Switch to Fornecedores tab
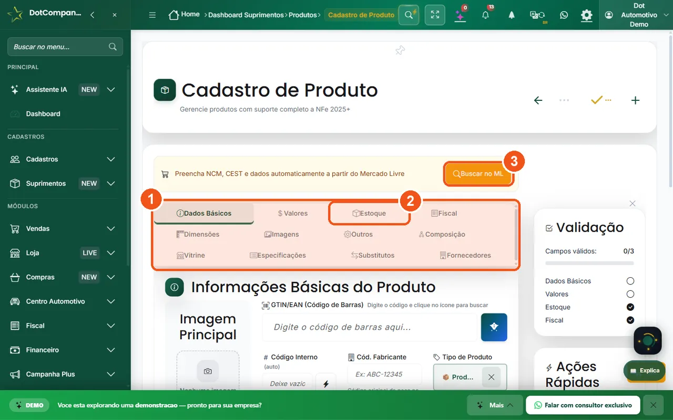The height and width of the screenshot is (420, 673). (465, 256)
